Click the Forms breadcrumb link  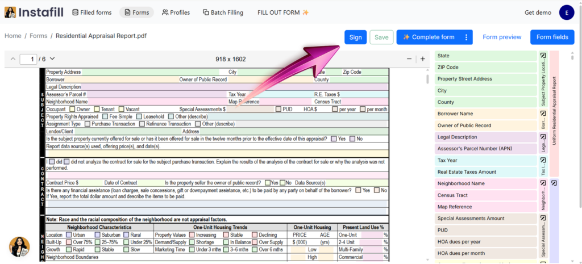click(39, 36)
